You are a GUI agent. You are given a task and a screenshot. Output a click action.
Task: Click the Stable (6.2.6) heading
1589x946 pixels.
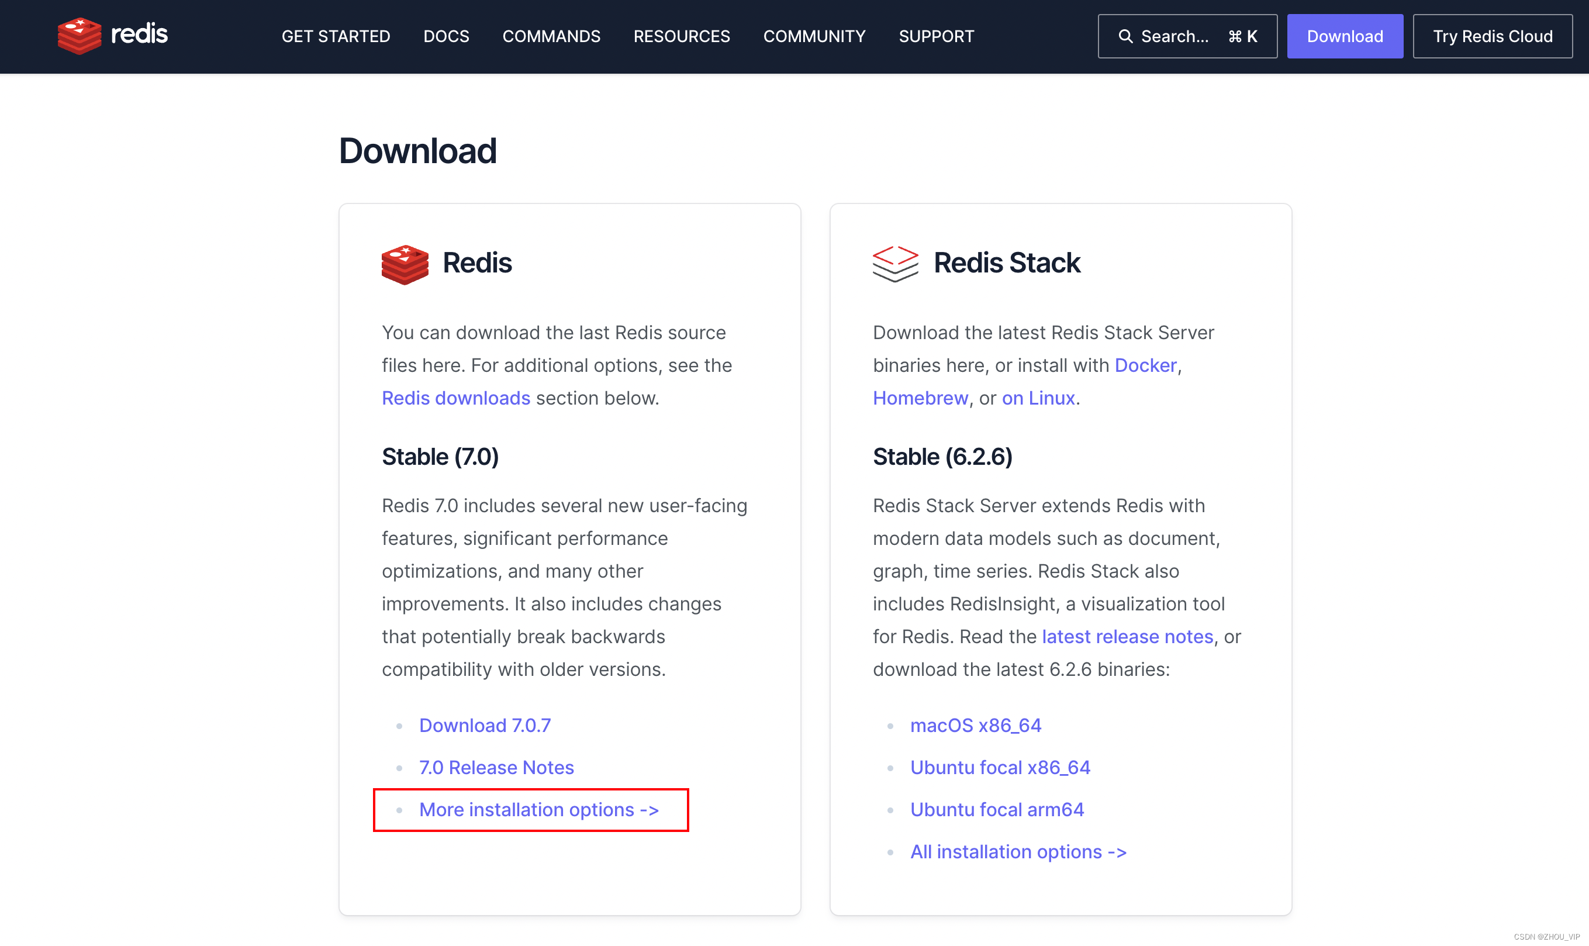pos(942,457)
